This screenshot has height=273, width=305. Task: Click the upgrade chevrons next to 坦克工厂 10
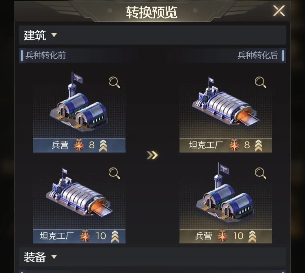(x=115, y=236)
